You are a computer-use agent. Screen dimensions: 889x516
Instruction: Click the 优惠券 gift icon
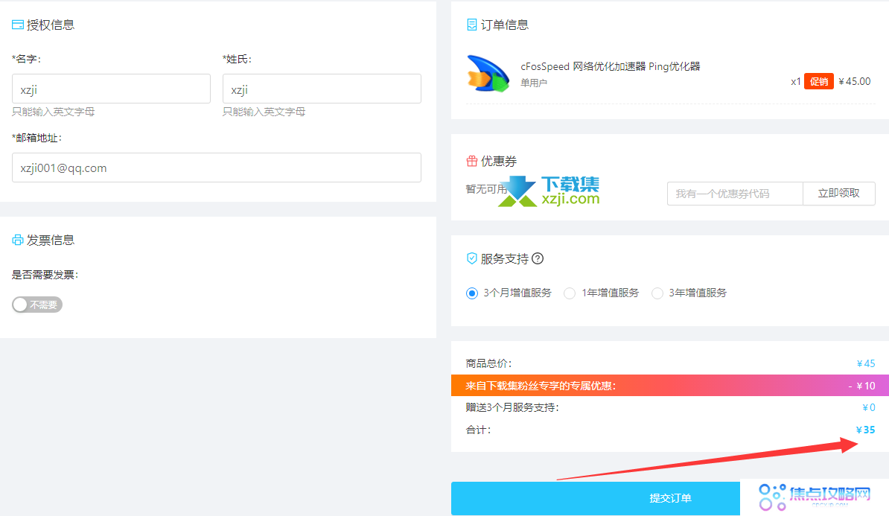pyautogui.click(x=472, y=161)
